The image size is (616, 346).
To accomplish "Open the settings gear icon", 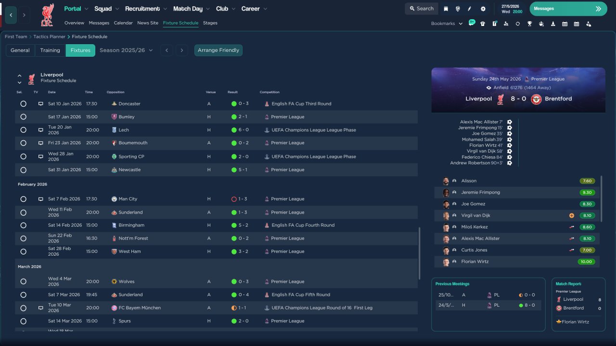I will (483, 9).
